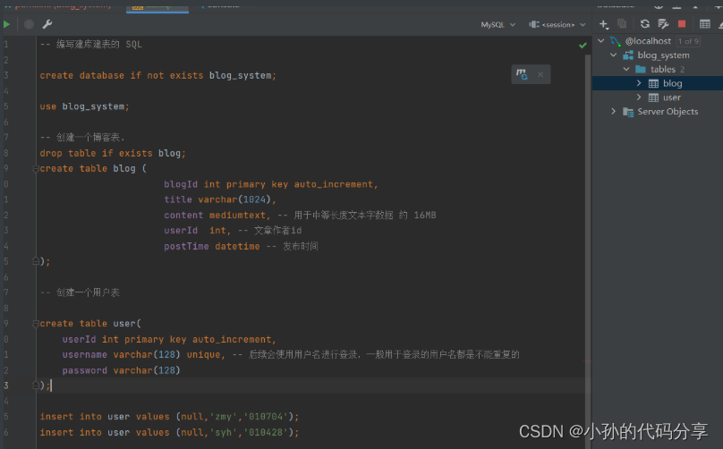This screenshot has width=723, height=449.
Task: Collapse the 'create table user' fold marker
Action: [36, 324]
